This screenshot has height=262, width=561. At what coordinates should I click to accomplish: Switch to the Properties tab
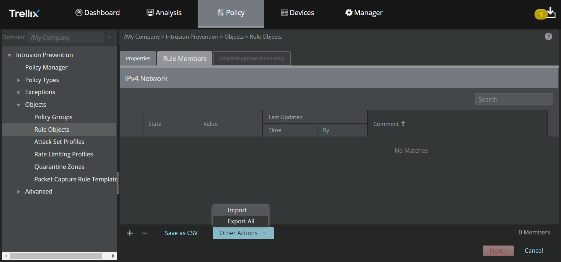point(138,59)
